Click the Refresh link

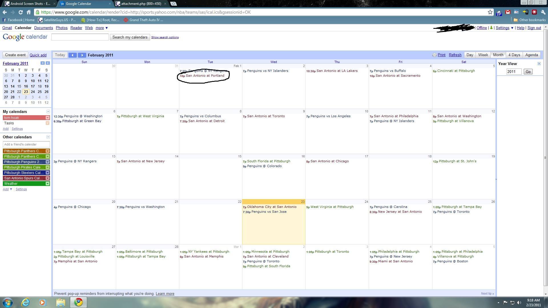[x=455, y=55]
